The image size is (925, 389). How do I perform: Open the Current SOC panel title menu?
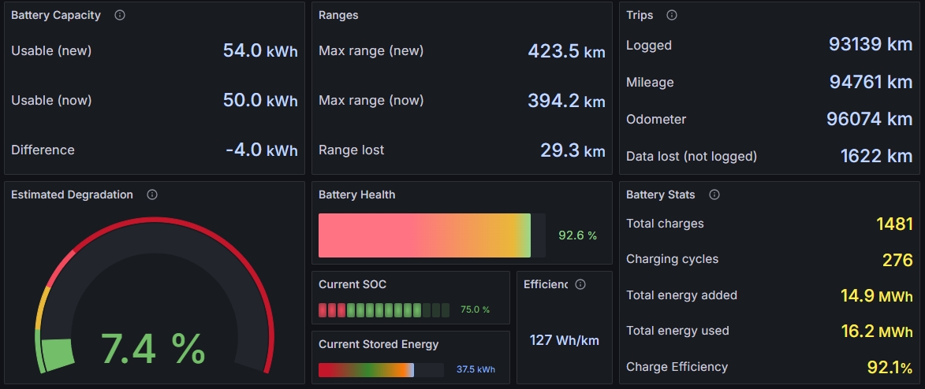(x=352, y=285)
